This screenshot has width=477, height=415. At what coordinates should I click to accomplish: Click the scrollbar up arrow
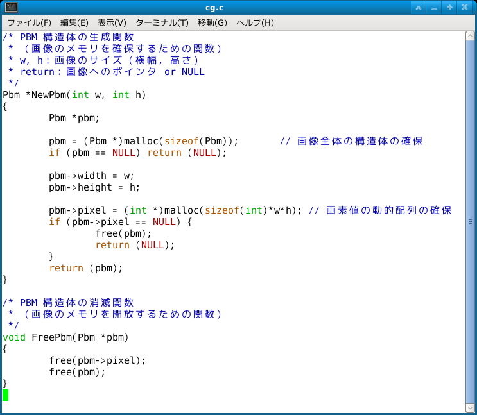(x=470, y=35)
